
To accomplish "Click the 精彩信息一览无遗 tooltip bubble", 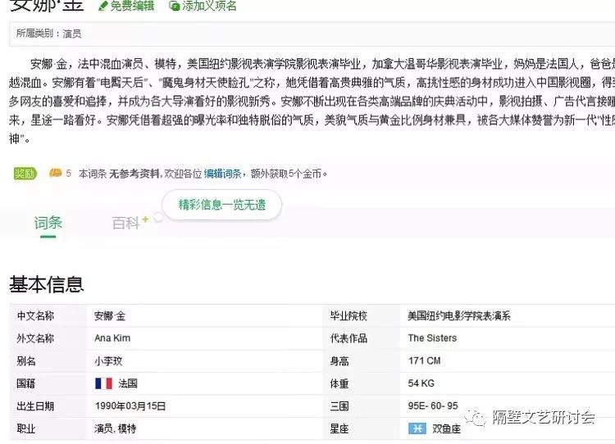I will [x=222, y=205].
